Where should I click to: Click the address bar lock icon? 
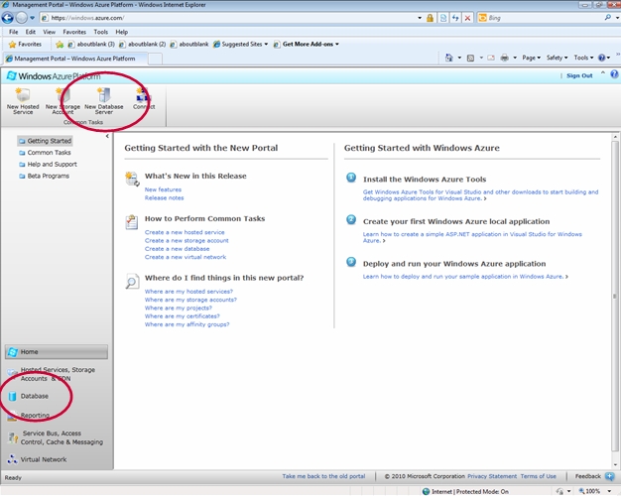pos(430,18)
